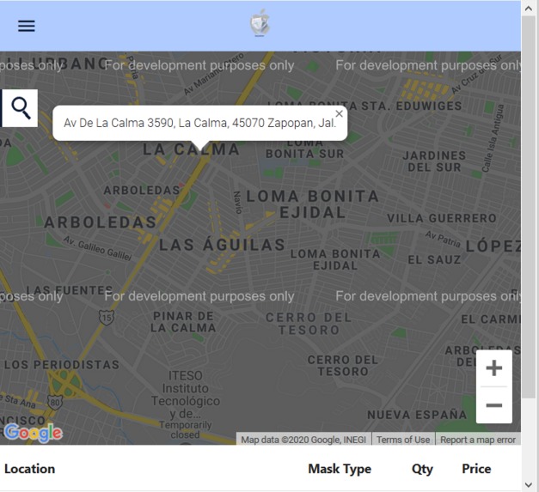Click the JARDINES DEL SUR map label
The image size is (539, 492).
click(434, 161)
